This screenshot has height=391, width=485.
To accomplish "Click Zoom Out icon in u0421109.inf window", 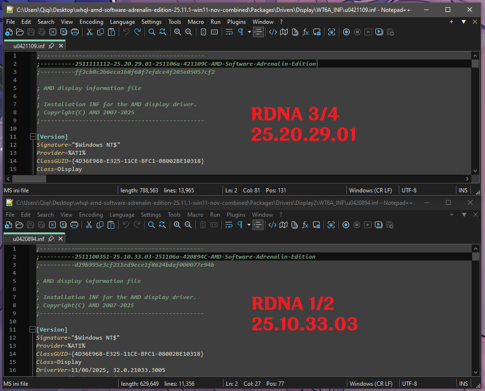I will point(188,32).
